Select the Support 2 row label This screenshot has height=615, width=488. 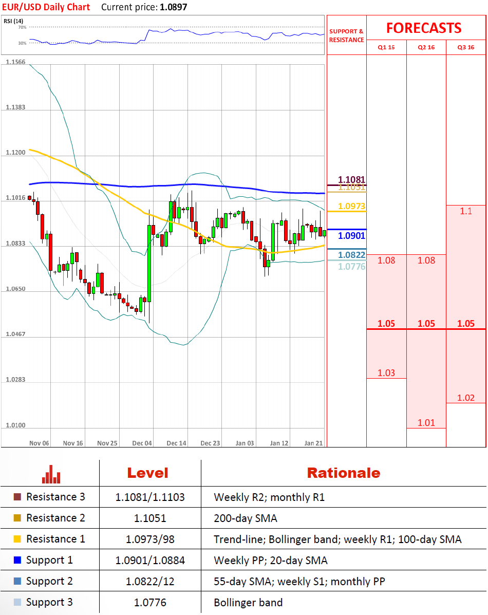point(49,581)
